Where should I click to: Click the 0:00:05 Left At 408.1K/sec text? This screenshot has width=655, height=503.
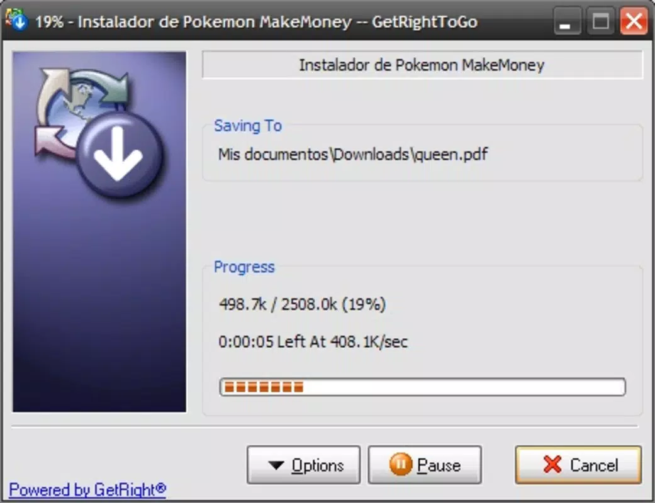click(x=313, y=341)
